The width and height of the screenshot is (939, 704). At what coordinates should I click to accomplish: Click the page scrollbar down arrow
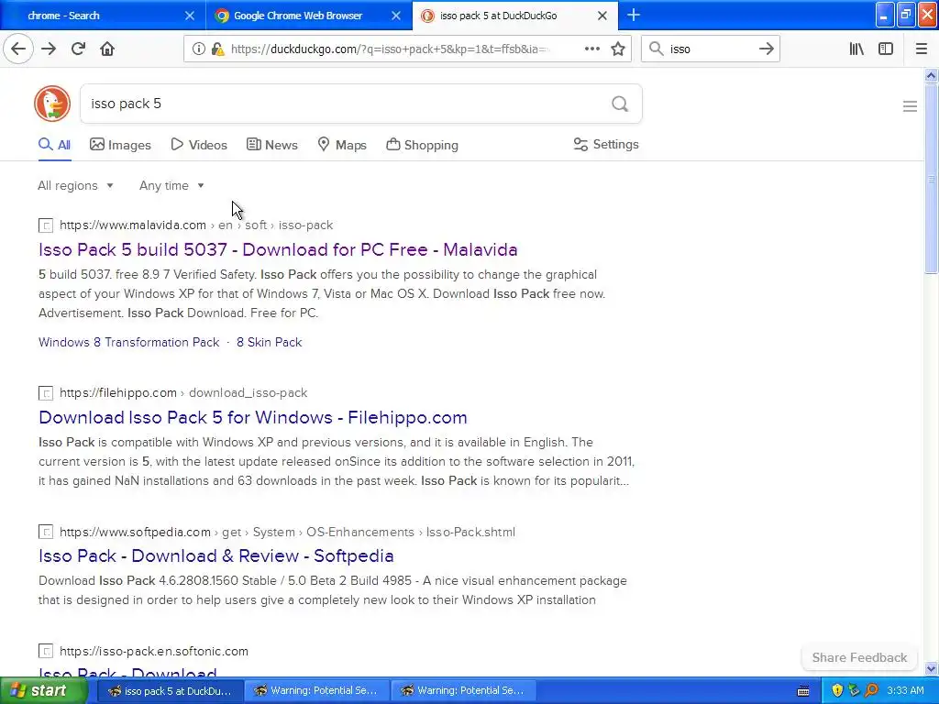(931, 668)
